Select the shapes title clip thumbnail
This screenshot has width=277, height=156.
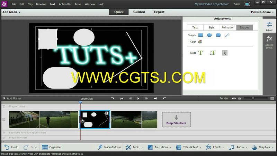coord(95,119)
